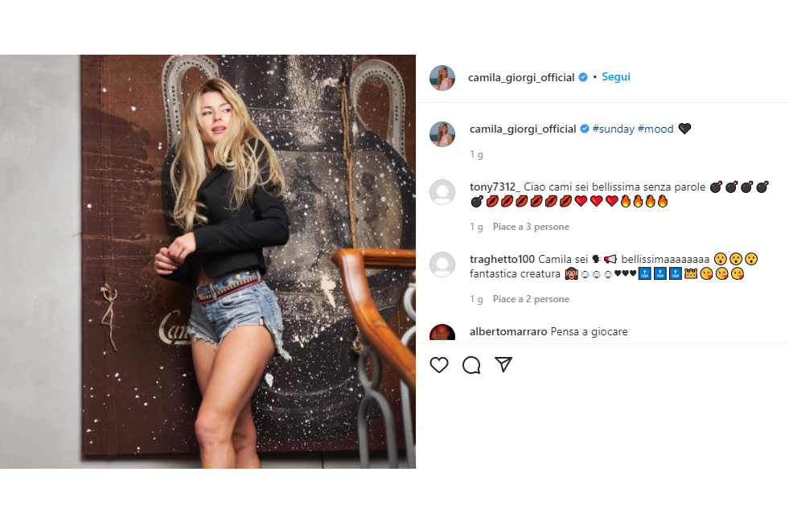Screen dimensions: 789x525
Task: Follow the account via Segui link
Action: 616,77
